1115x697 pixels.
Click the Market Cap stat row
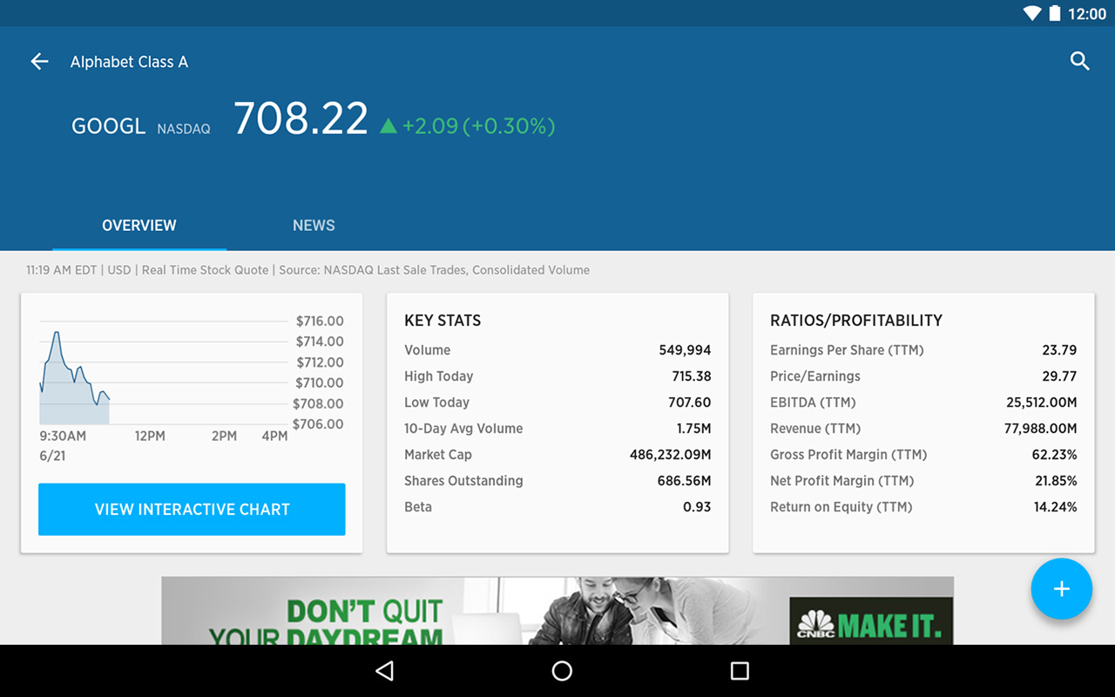pos(557,454)
